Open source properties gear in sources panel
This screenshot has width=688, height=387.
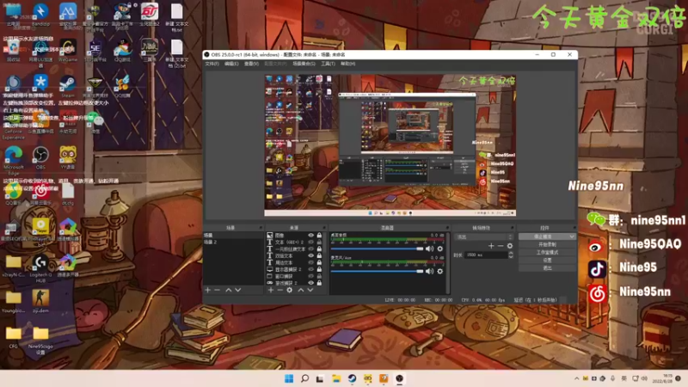tap(290, 290)
